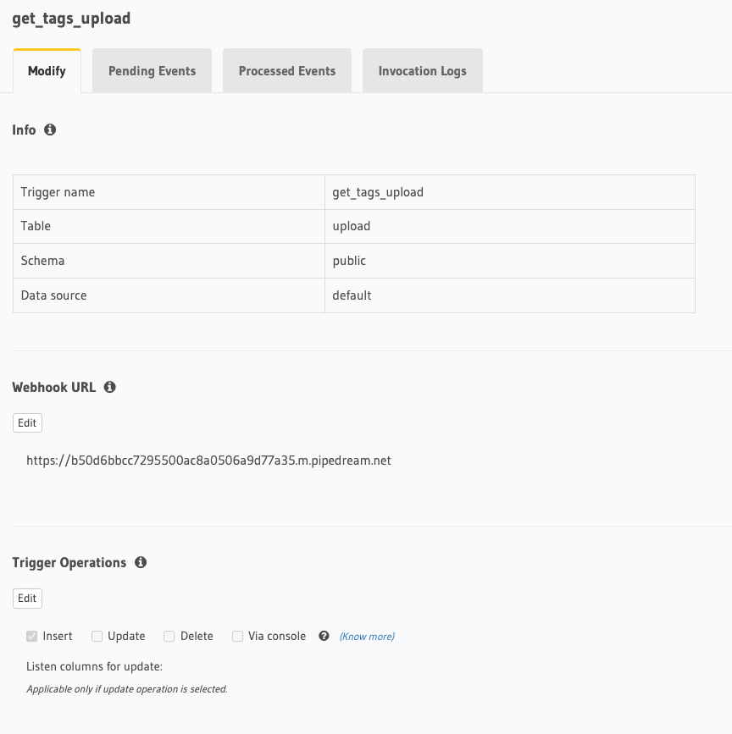732x734 pixels.
Task: Click Edit button under Trigger Operations
Action: pos(27,599)
